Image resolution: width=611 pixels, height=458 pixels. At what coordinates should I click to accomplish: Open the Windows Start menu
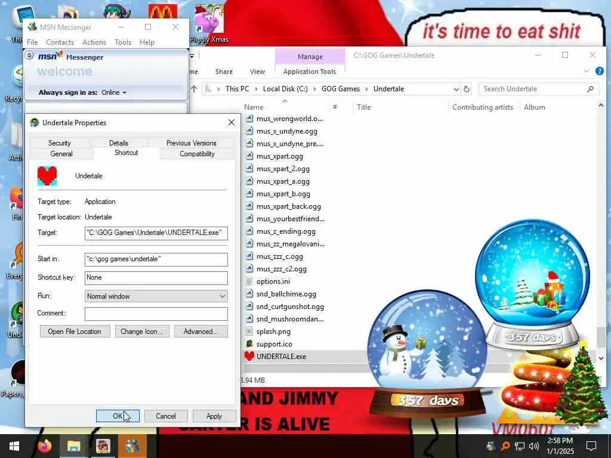tap(14, 446)
